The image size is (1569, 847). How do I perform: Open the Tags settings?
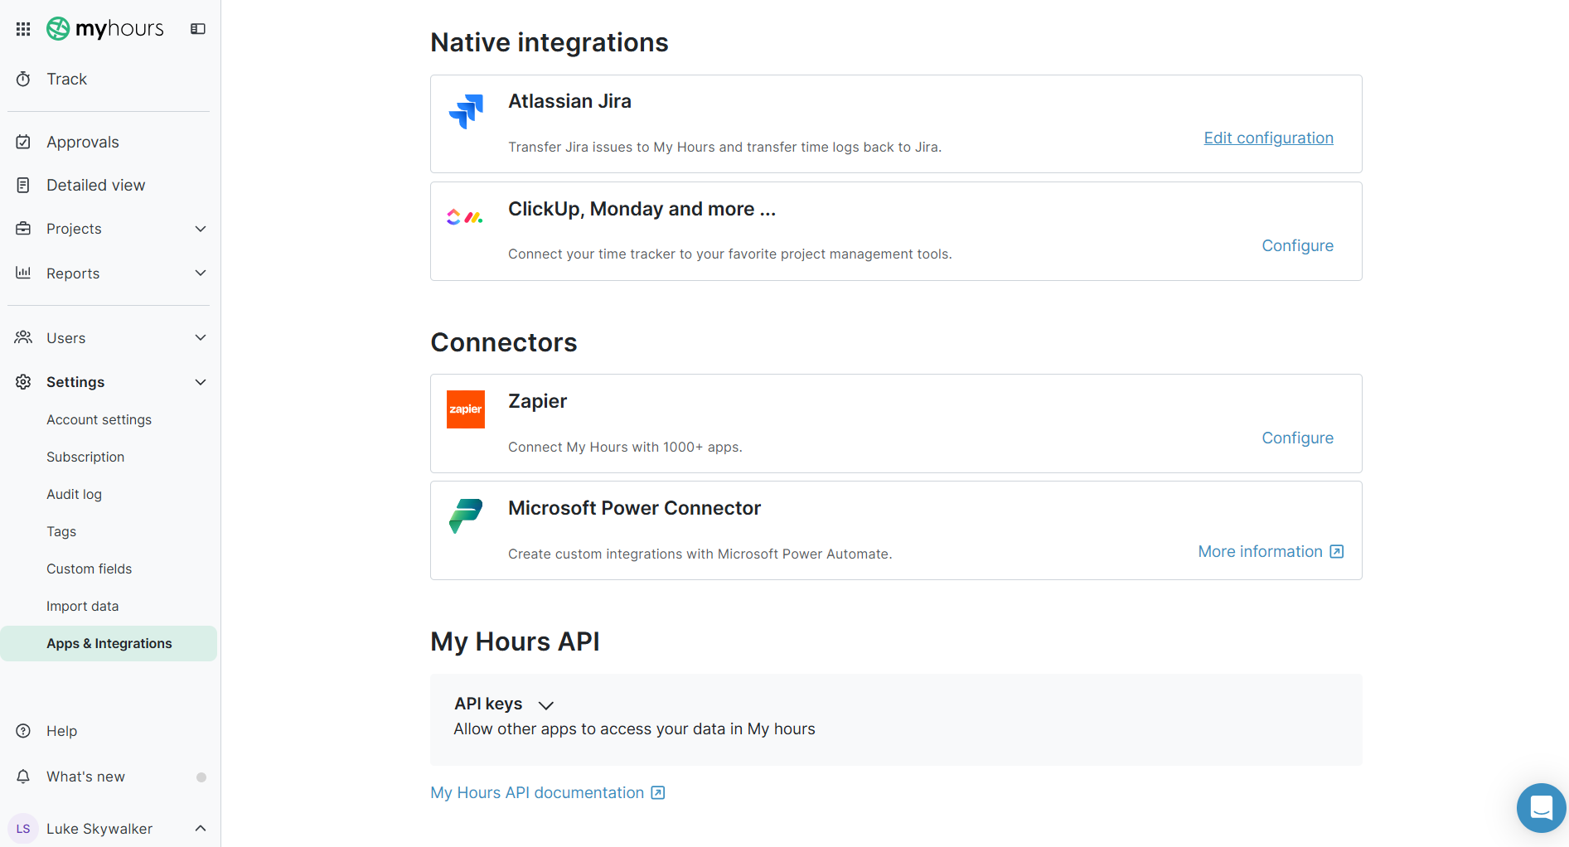pyautogui.click(x=61, y=531)
